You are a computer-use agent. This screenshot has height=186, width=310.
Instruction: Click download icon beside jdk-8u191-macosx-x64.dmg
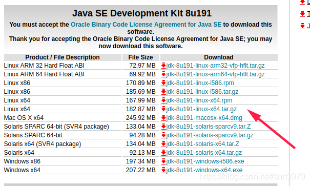pyautogui.click(x=163, y=118)
